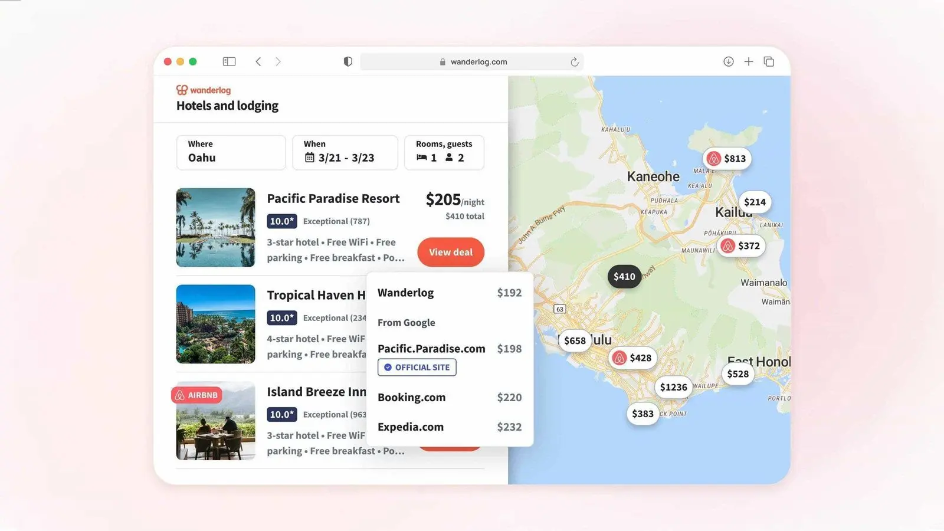Click the selected $410 map marker

pos(624,276)
